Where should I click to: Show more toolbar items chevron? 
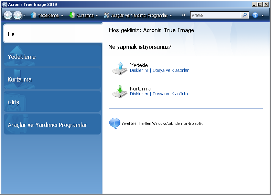(x=184, y=15)
